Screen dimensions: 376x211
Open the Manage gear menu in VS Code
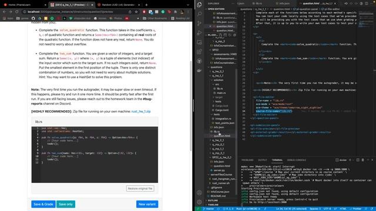(x=199, y=202)
